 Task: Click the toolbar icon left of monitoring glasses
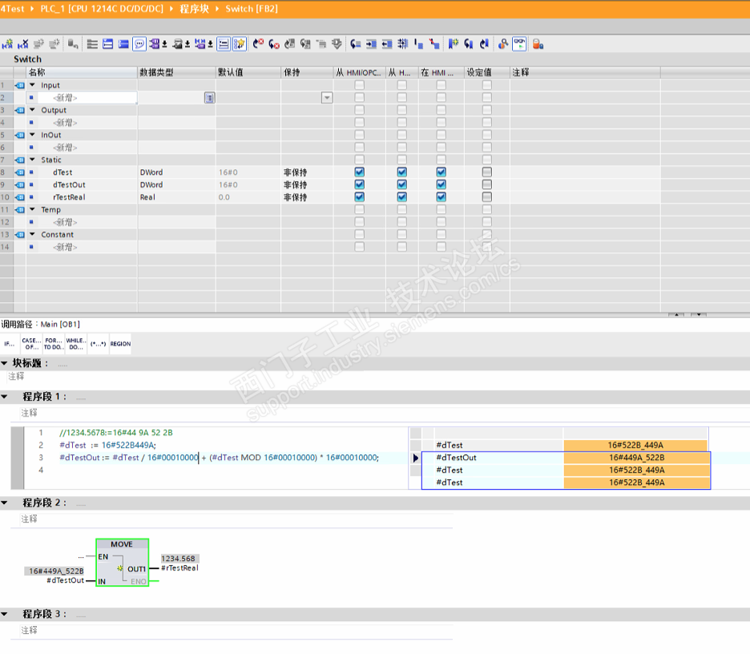502,45
